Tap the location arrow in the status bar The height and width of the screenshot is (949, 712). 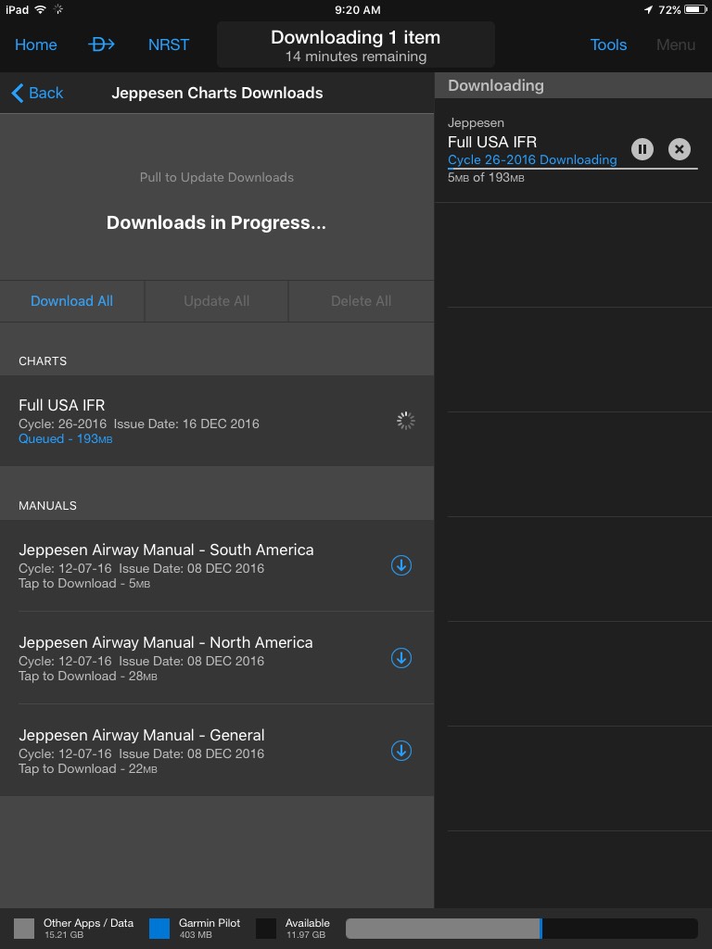click(648, 10)
